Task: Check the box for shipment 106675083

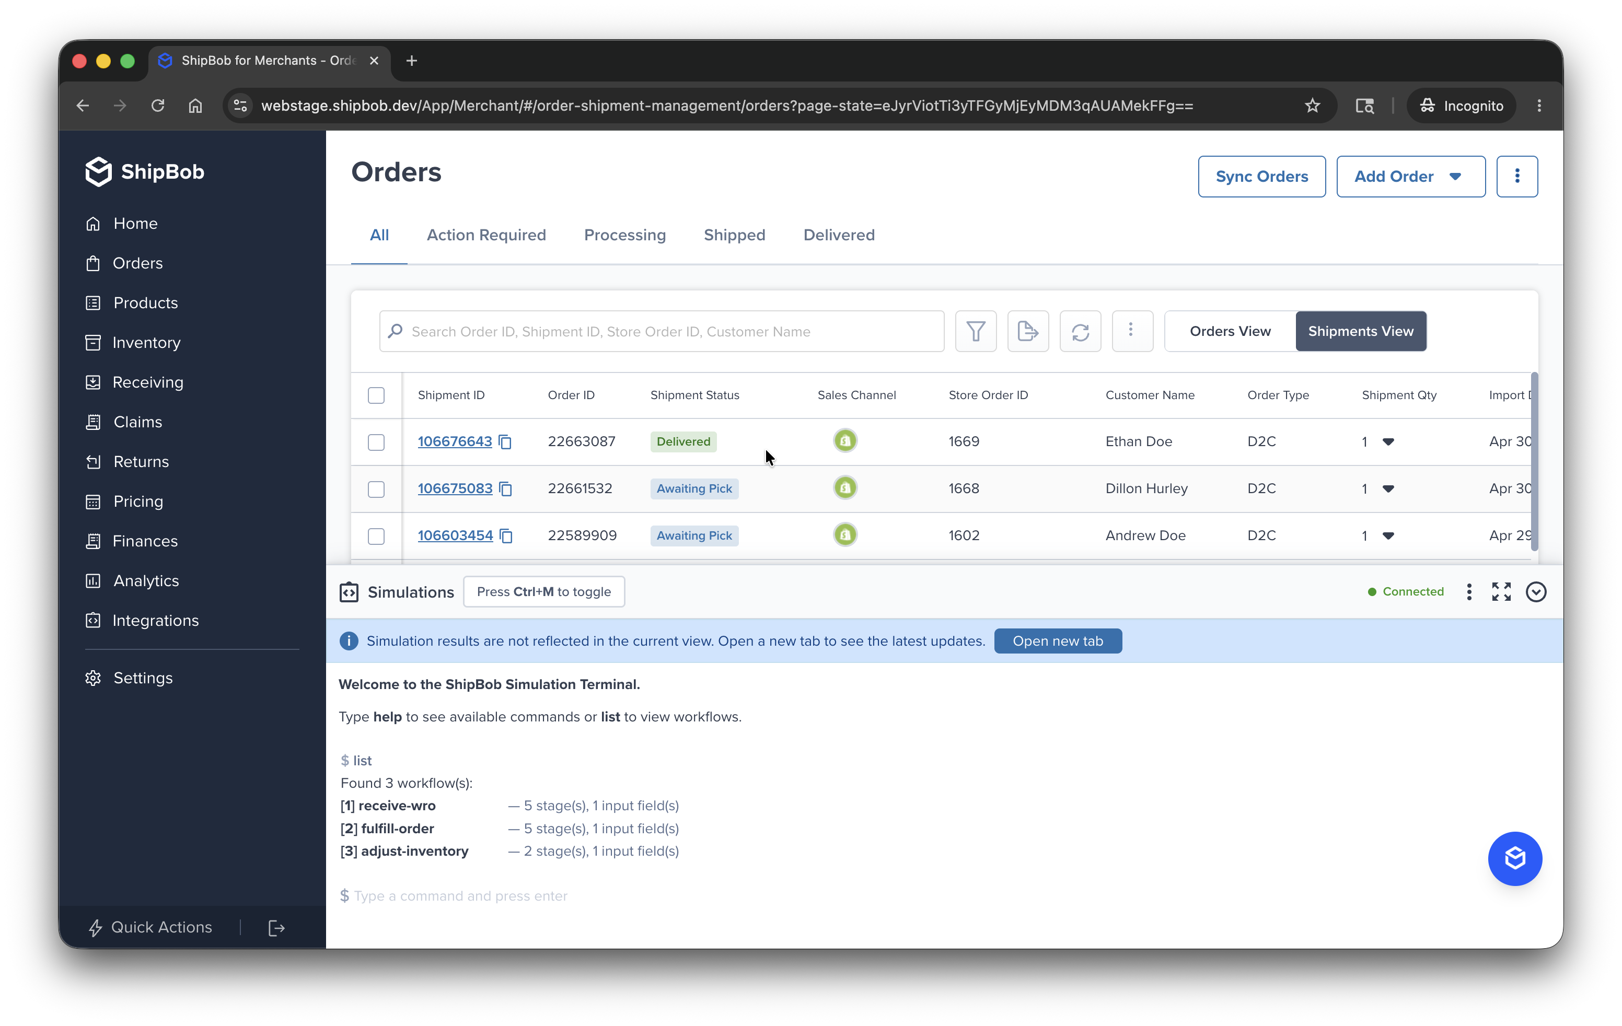Action: 376,489
